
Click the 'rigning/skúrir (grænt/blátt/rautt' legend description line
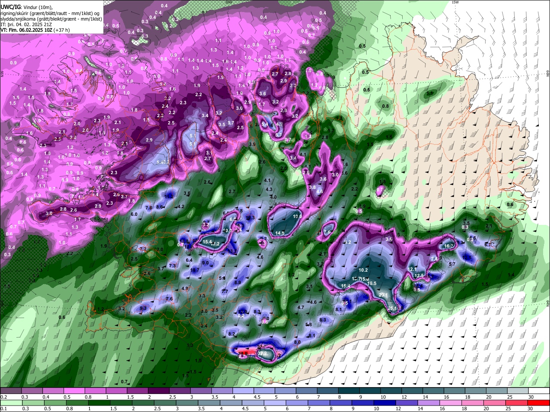click(50, 13)
